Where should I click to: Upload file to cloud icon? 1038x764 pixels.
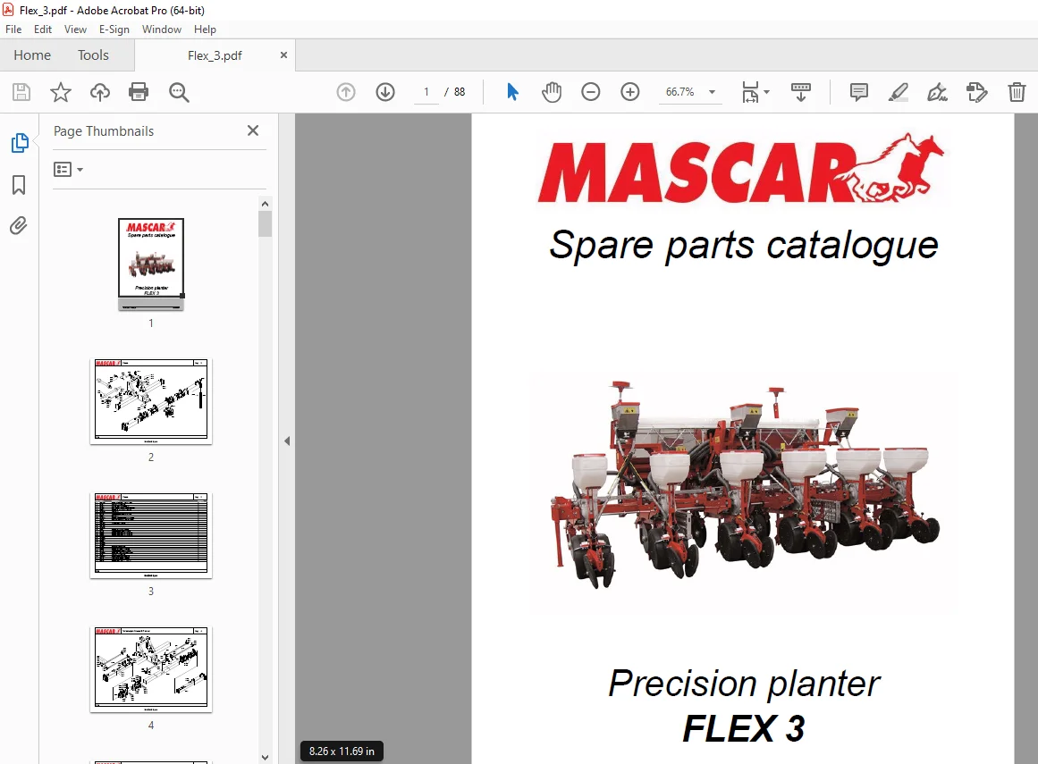[x=100, y=92]
